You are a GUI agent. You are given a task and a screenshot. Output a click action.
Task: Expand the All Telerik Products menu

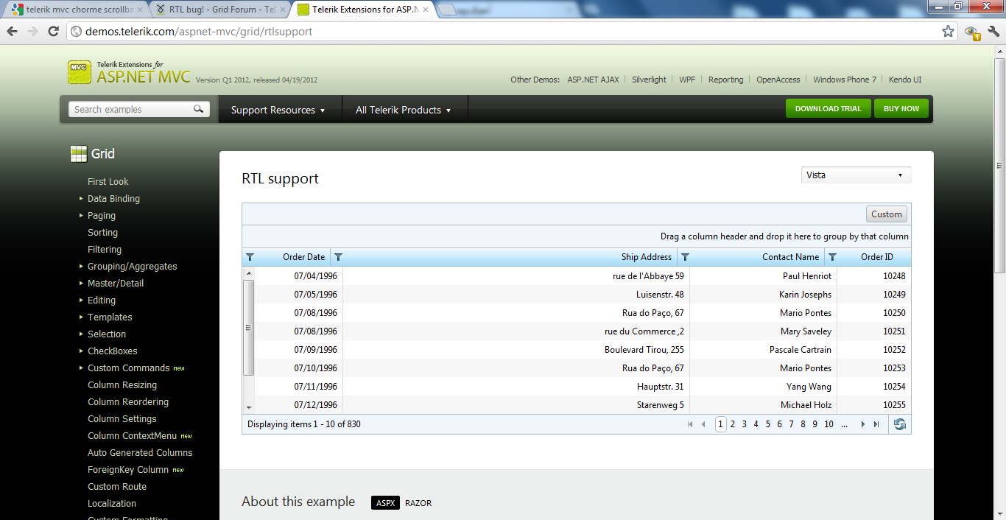(403, 110)
